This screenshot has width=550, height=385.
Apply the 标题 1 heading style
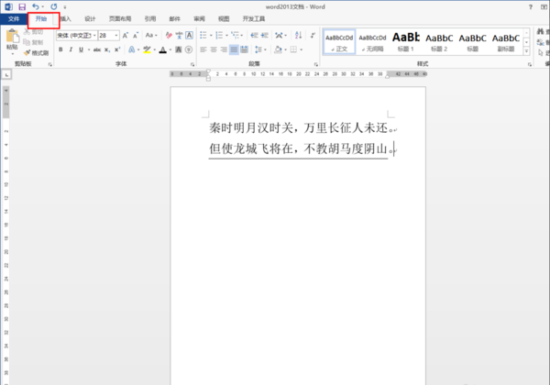[x=405, y=41]
